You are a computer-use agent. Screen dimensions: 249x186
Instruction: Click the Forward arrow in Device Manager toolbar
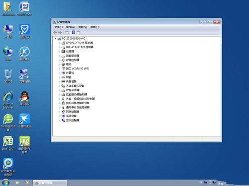click(60, 32)
